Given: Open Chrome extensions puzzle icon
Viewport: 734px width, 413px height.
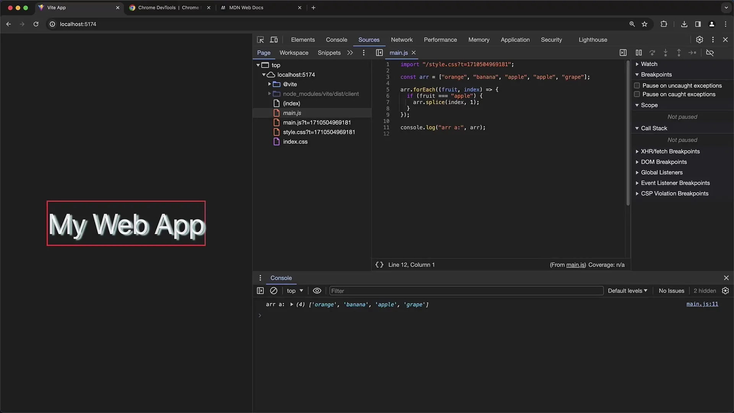Looking at the screenshot, I should pyautogui.click(x=664, y=24).
